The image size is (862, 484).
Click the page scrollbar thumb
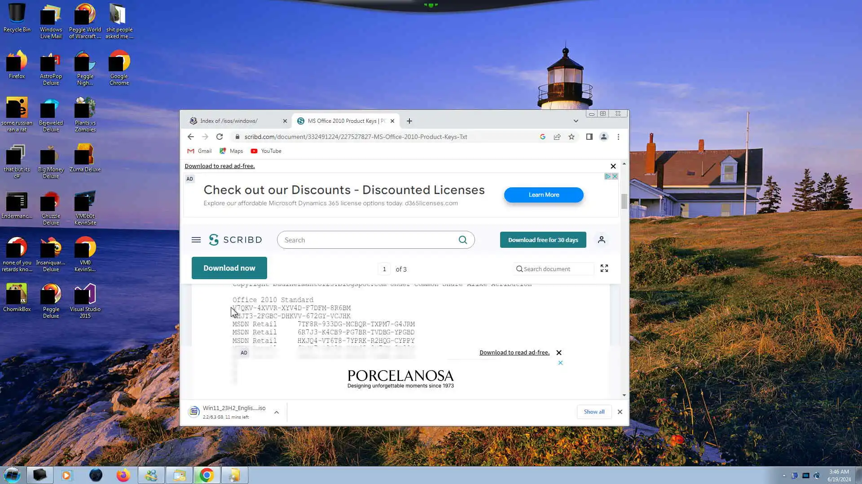624,201
